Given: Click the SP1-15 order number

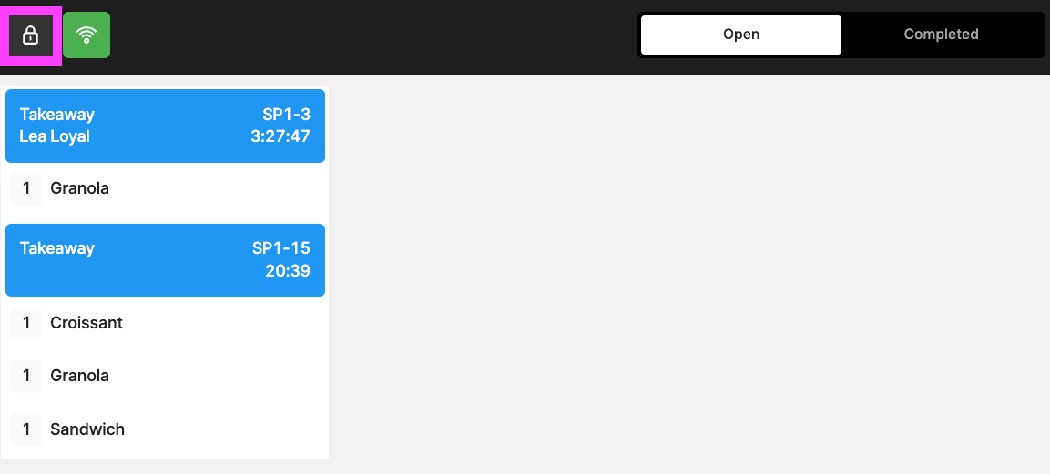Looking at the screenshot, I should [x=281, y=248].
